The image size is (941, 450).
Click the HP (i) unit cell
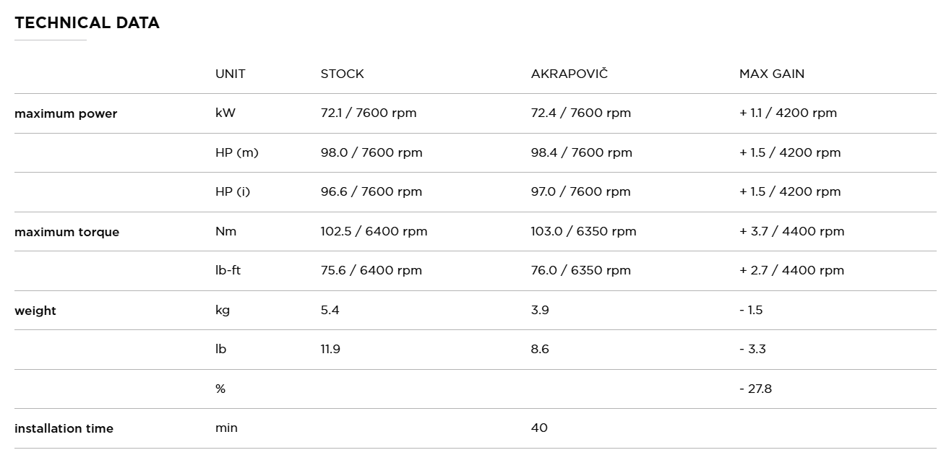pyautogui.click(x=233, y=191)
